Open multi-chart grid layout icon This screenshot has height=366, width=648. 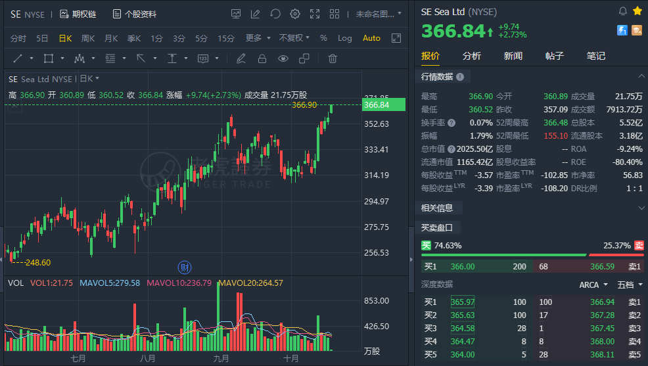pyautogui.click(x=335, y=14)
